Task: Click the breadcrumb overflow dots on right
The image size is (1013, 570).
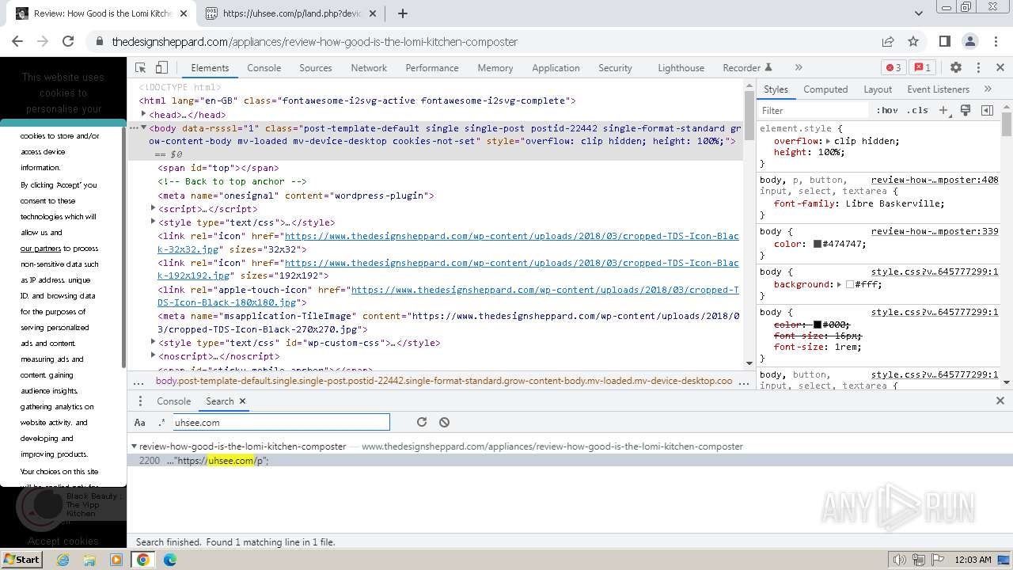Action: pos(744,381)
